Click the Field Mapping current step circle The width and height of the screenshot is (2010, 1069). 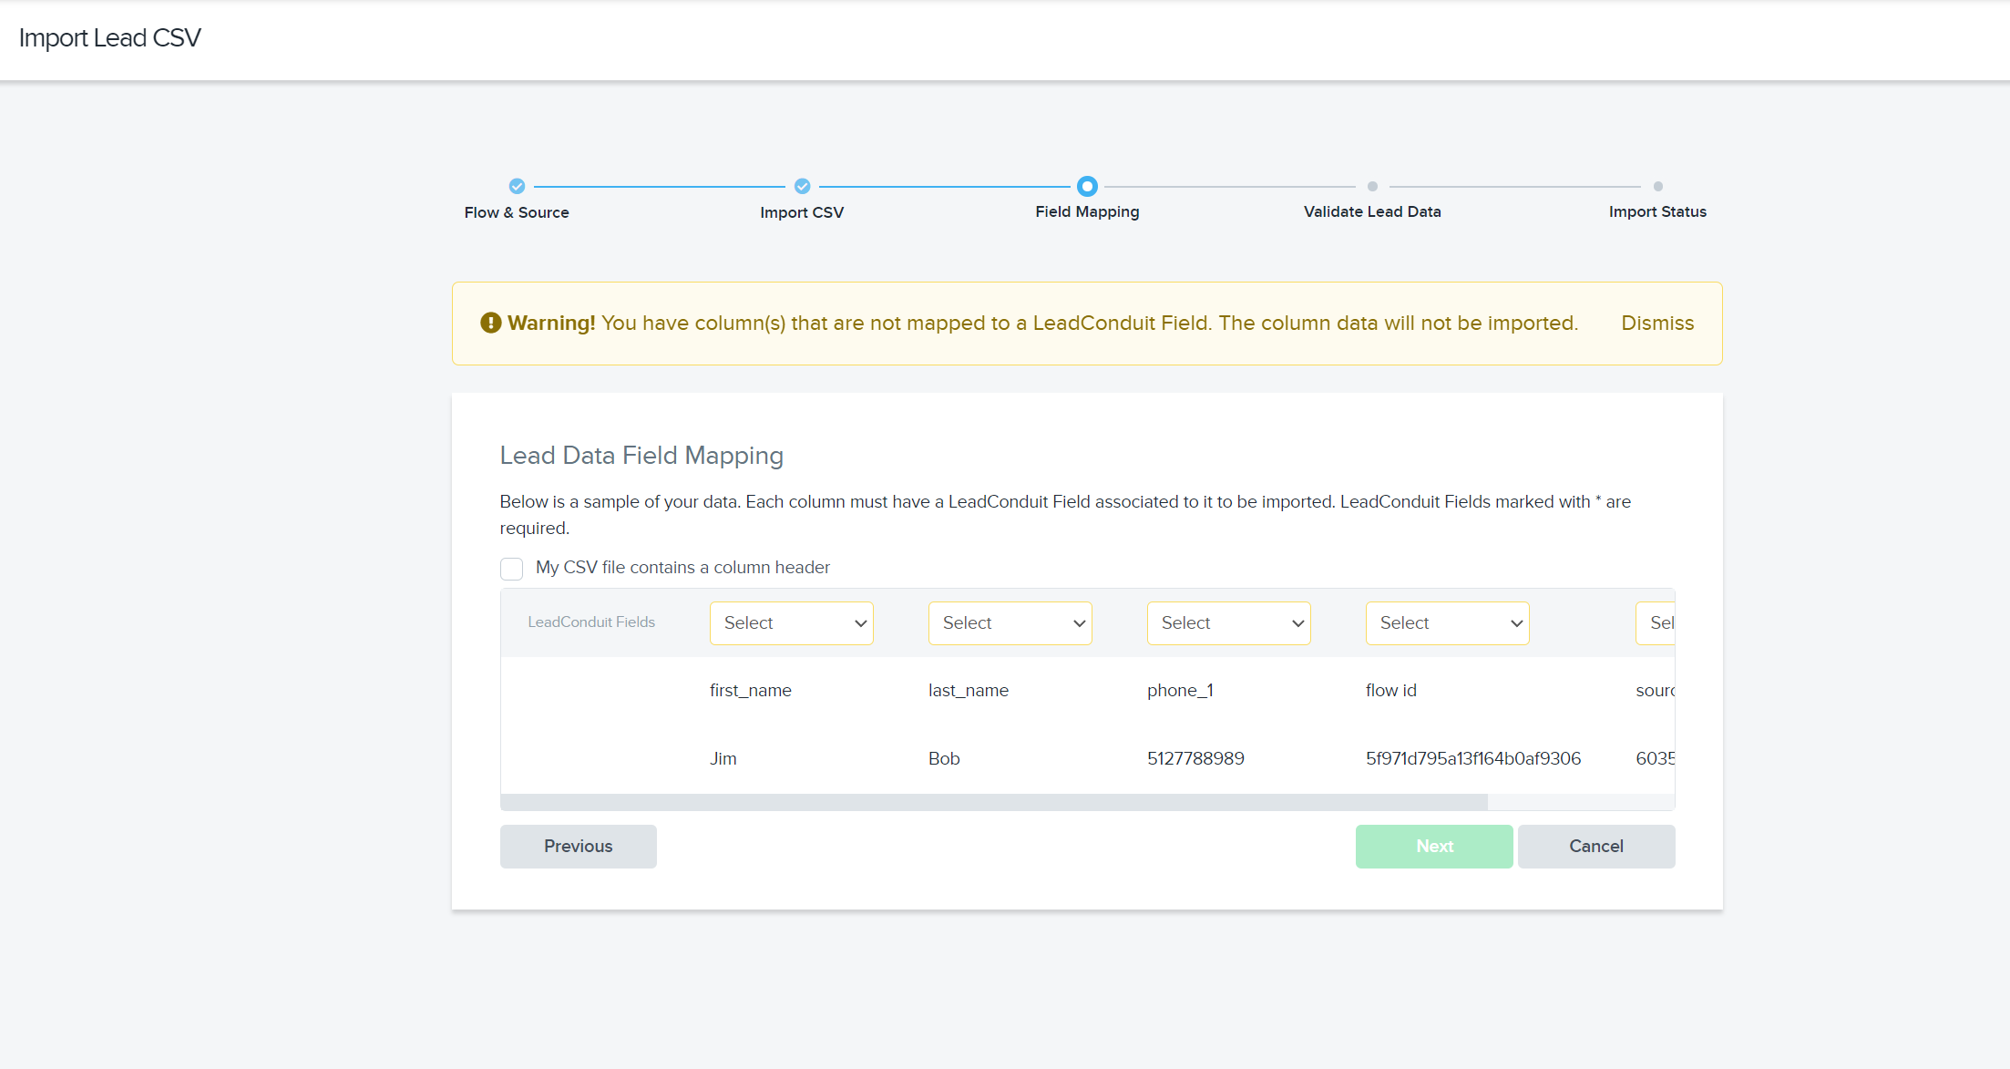[1087, 186]
